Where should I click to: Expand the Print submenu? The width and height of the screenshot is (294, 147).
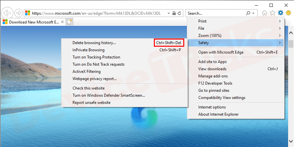pyautogui.click(x=236, y=21)
